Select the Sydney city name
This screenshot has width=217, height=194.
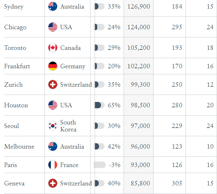point(14,7)
